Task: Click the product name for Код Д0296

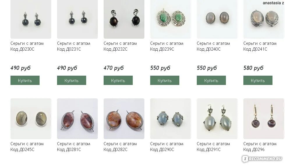Action: click(260, 147)
